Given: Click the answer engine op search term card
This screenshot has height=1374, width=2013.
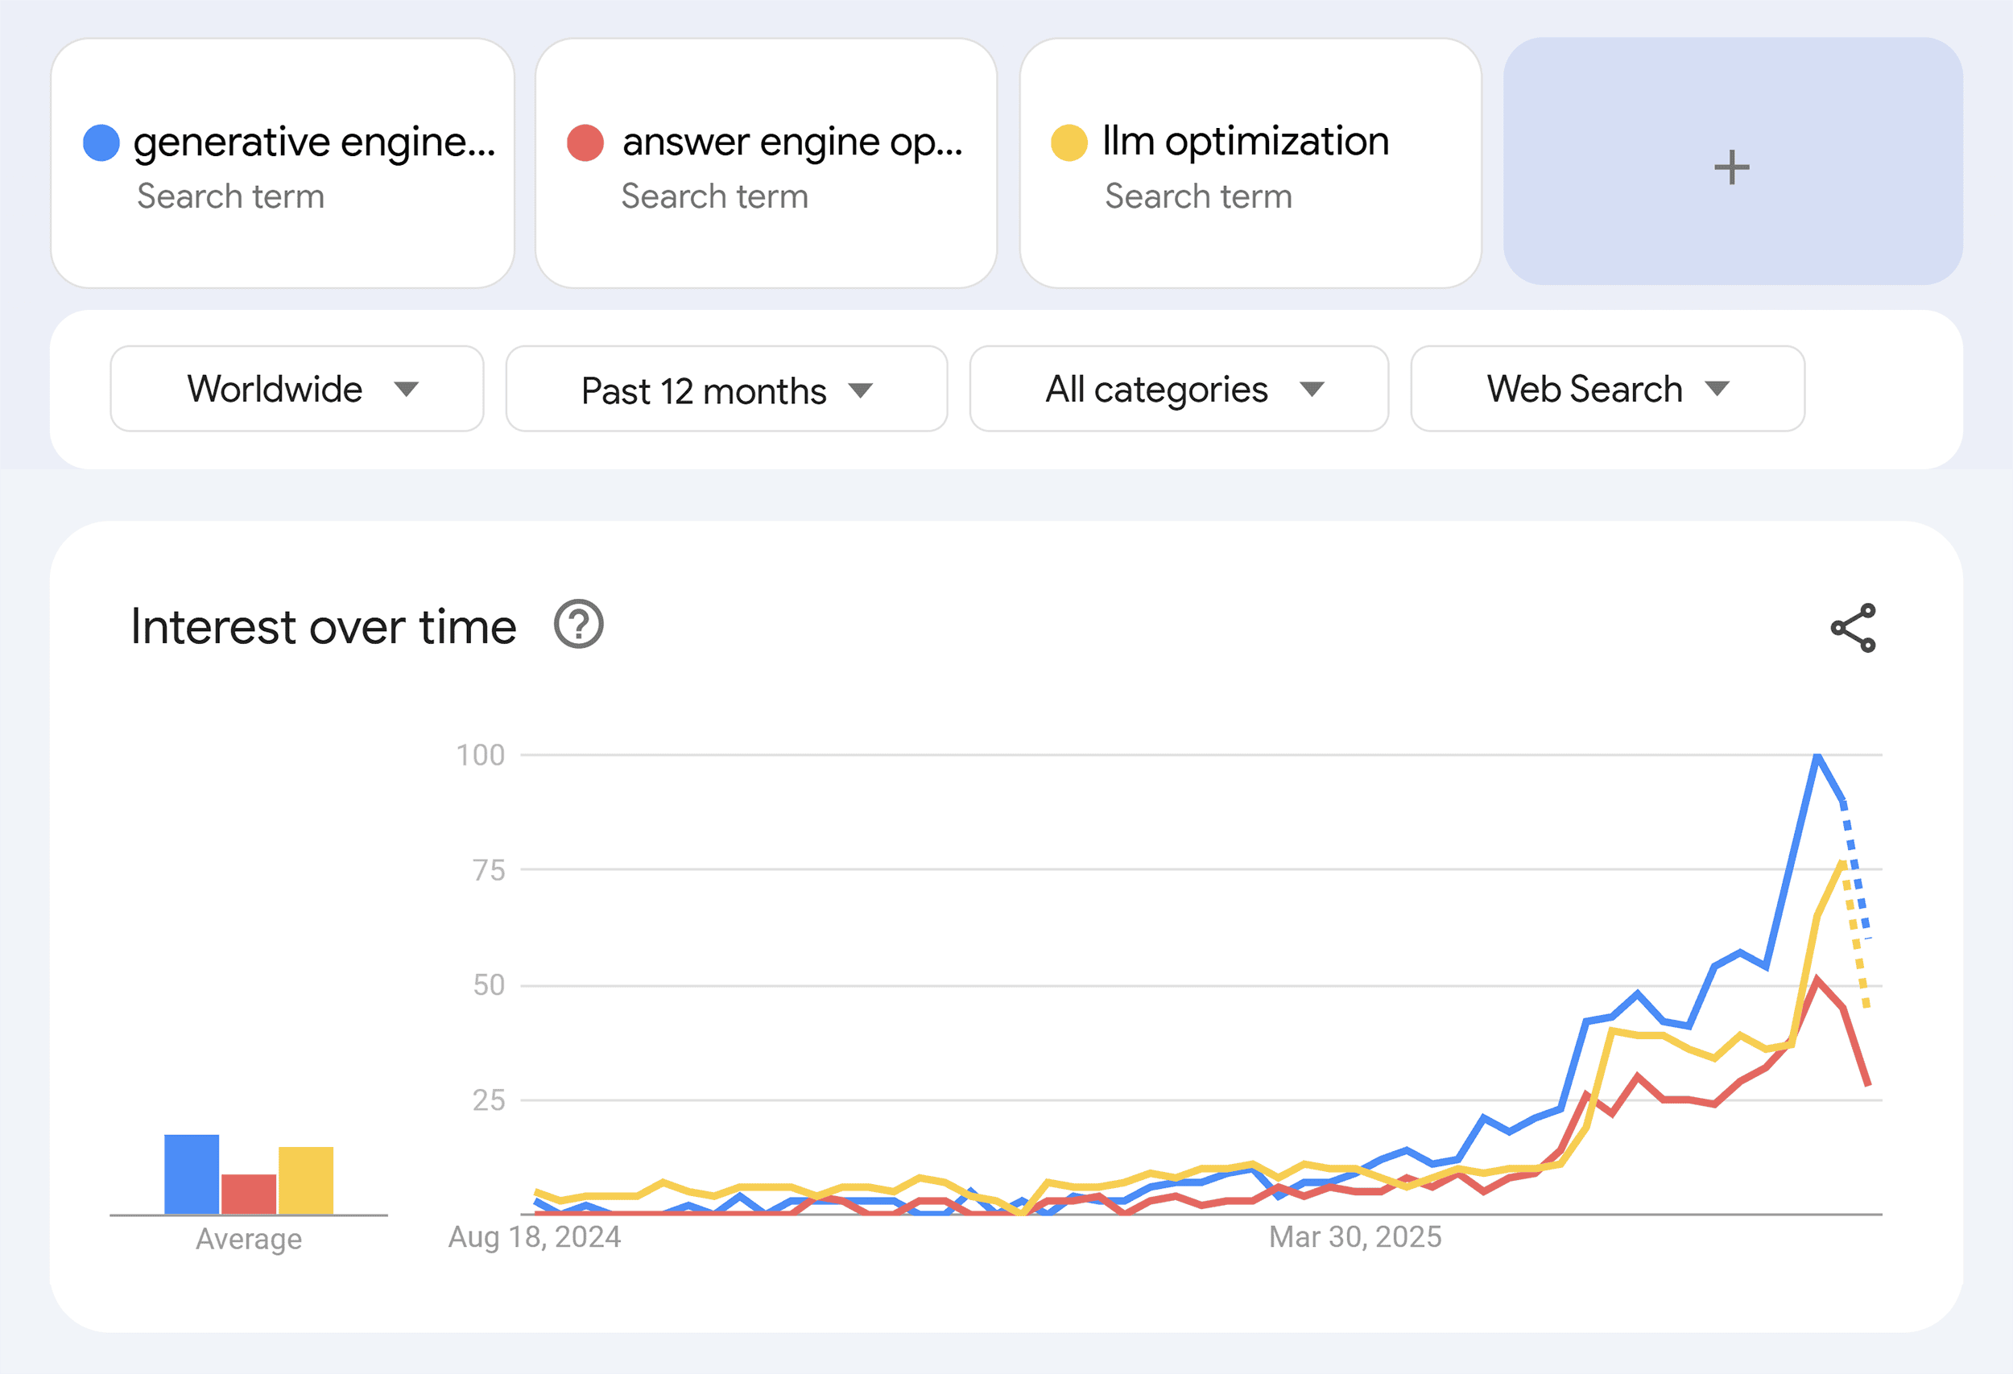Looking at the screenshot, I should [767, 163].
